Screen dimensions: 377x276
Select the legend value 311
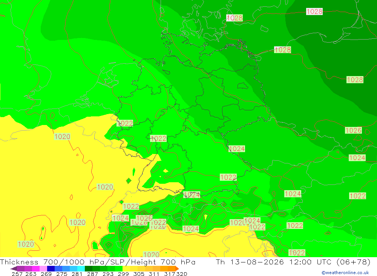pos(154,274)
